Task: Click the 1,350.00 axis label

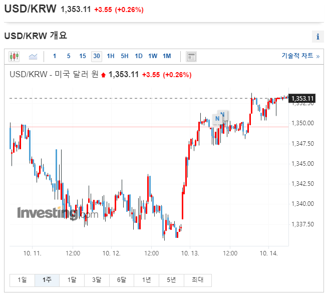Action: point(302,123)
